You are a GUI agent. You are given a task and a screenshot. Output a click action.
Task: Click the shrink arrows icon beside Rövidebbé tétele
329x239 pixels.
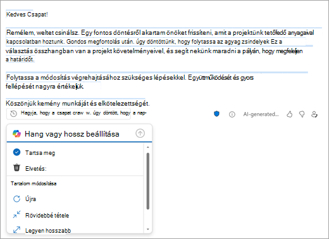point(16,214)
